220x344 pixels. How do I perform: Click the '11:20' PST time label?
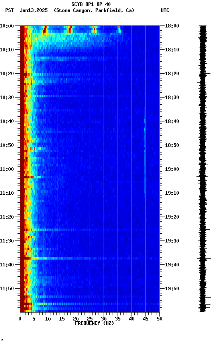(7, 217)
